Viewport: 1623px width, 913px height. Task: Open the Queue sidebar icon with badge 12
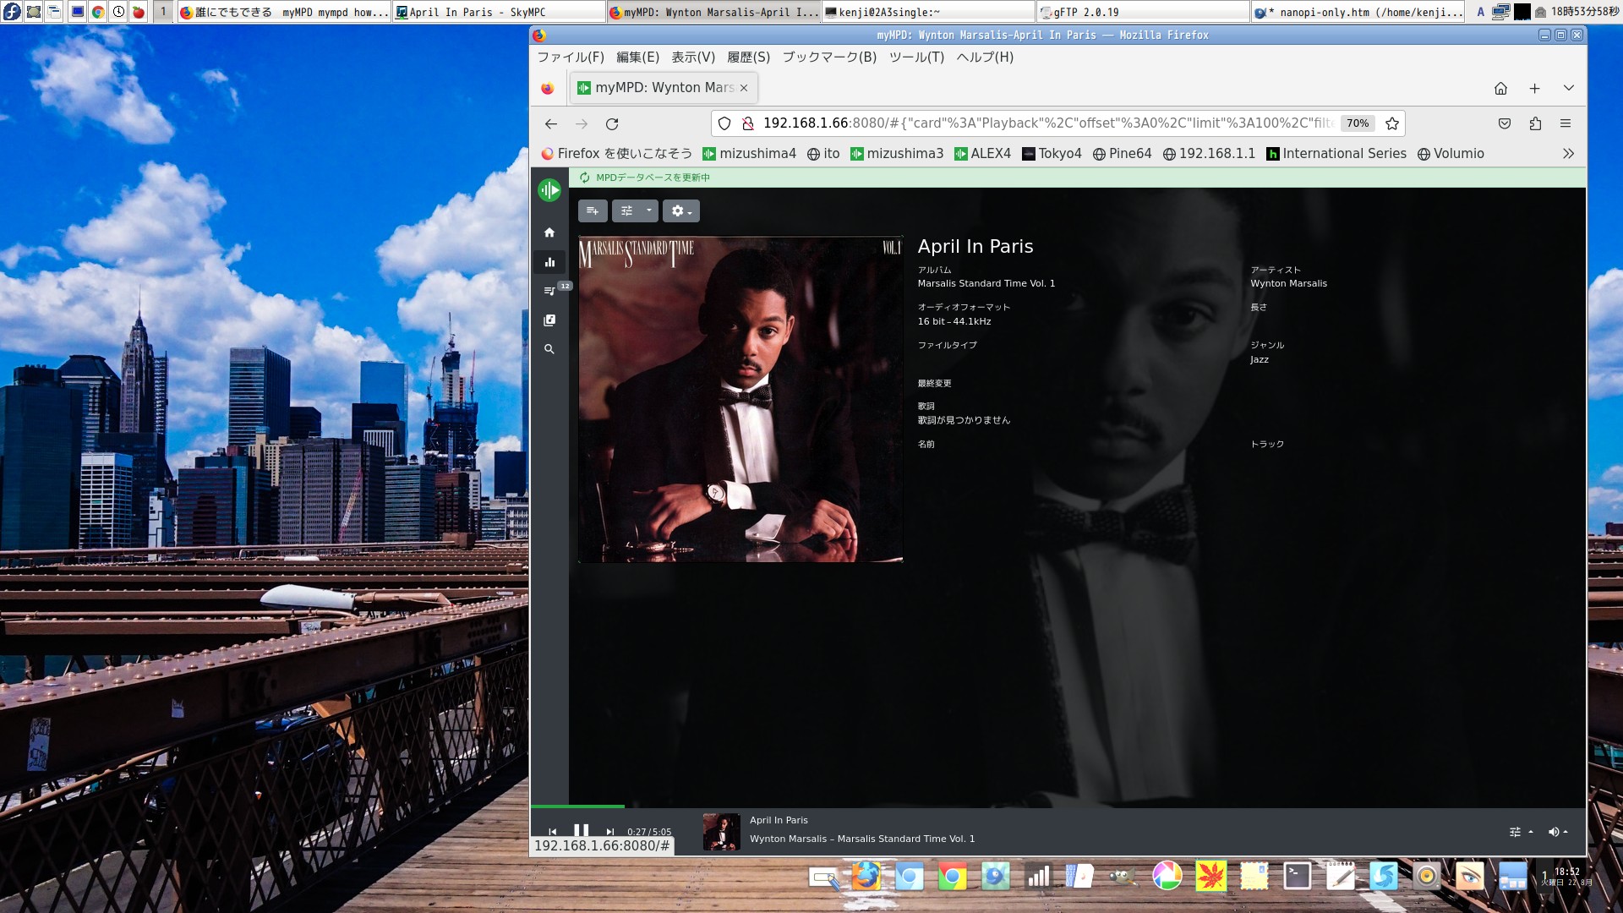[549, 291]
